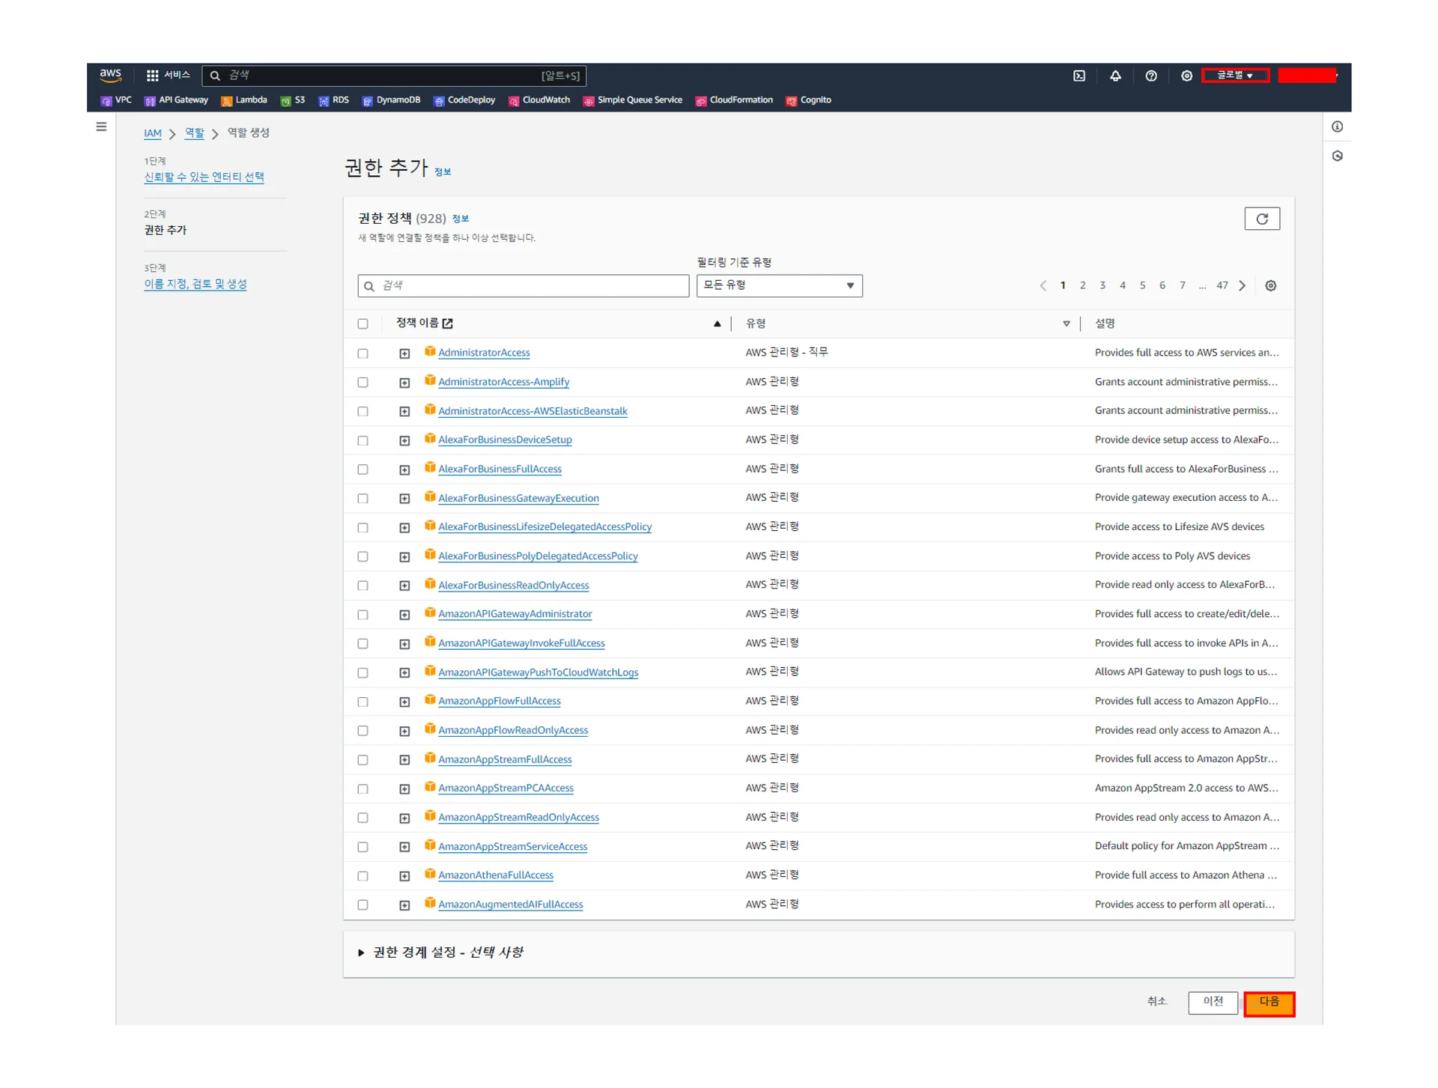This screenshot has height=1088, width=1438.
Task: Click the notifications bell icon
Action: point(1114,76)
